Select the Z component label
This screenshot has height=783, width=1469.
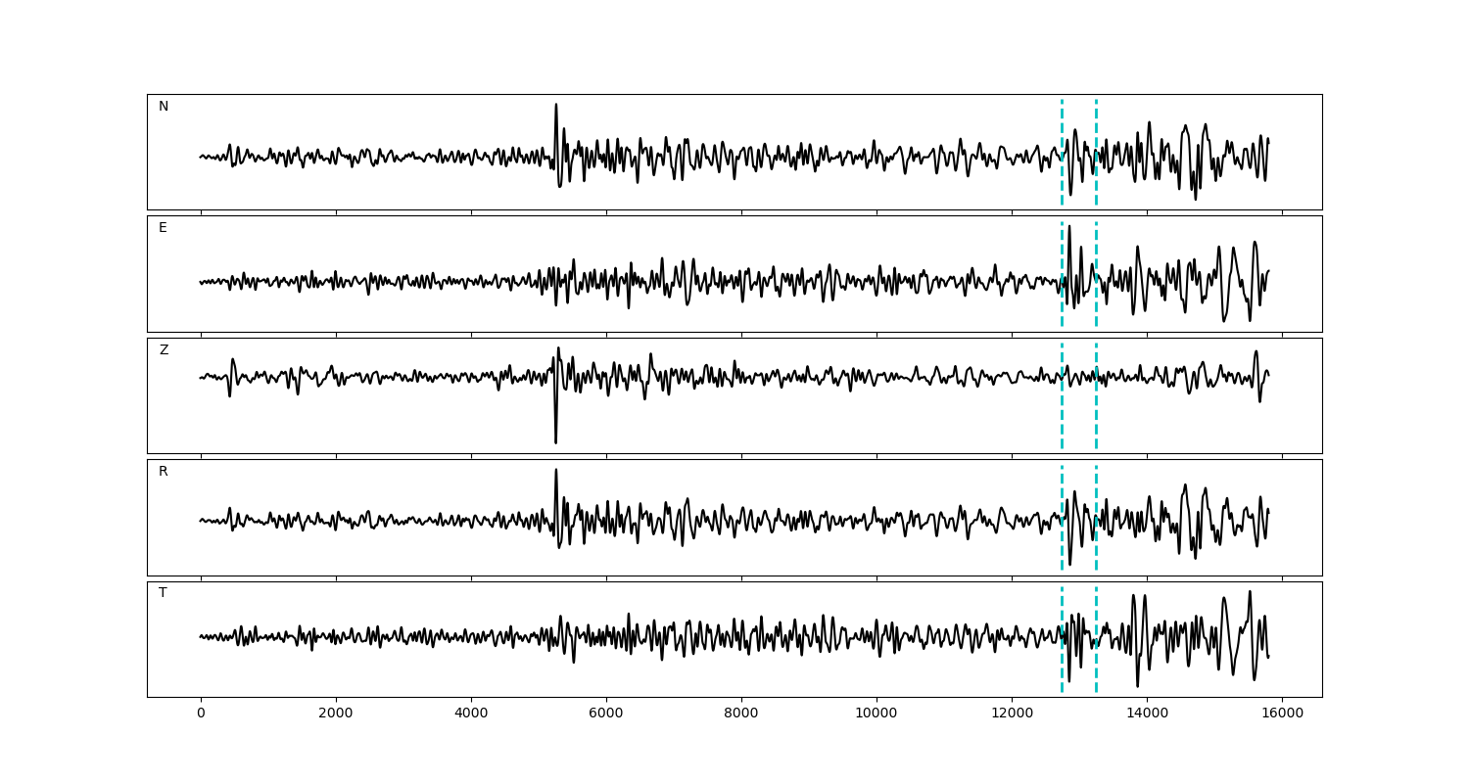click(x=164, y=350)
